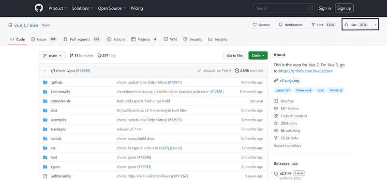
Task: Click the scripts folder icon
Action: 45,138
